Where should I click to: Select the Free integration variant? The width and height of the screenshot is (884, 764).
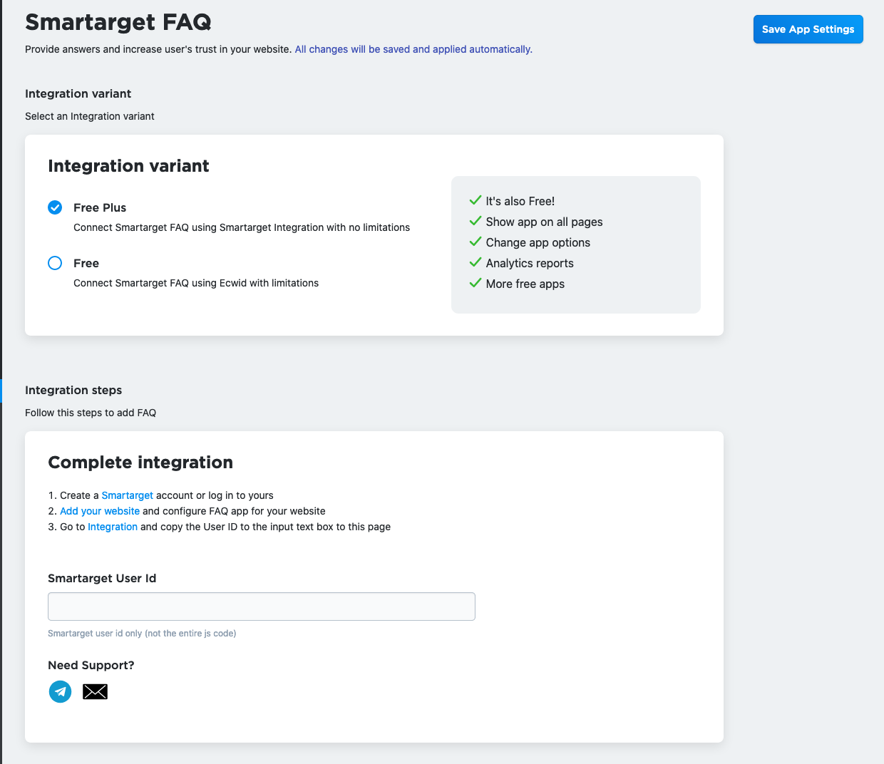pos(55,263)
